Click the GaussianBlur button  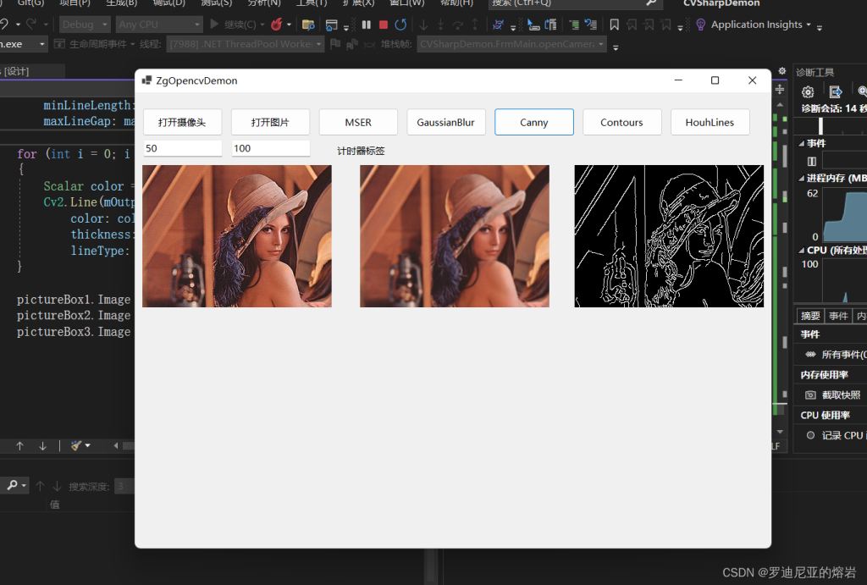(446, 122)
